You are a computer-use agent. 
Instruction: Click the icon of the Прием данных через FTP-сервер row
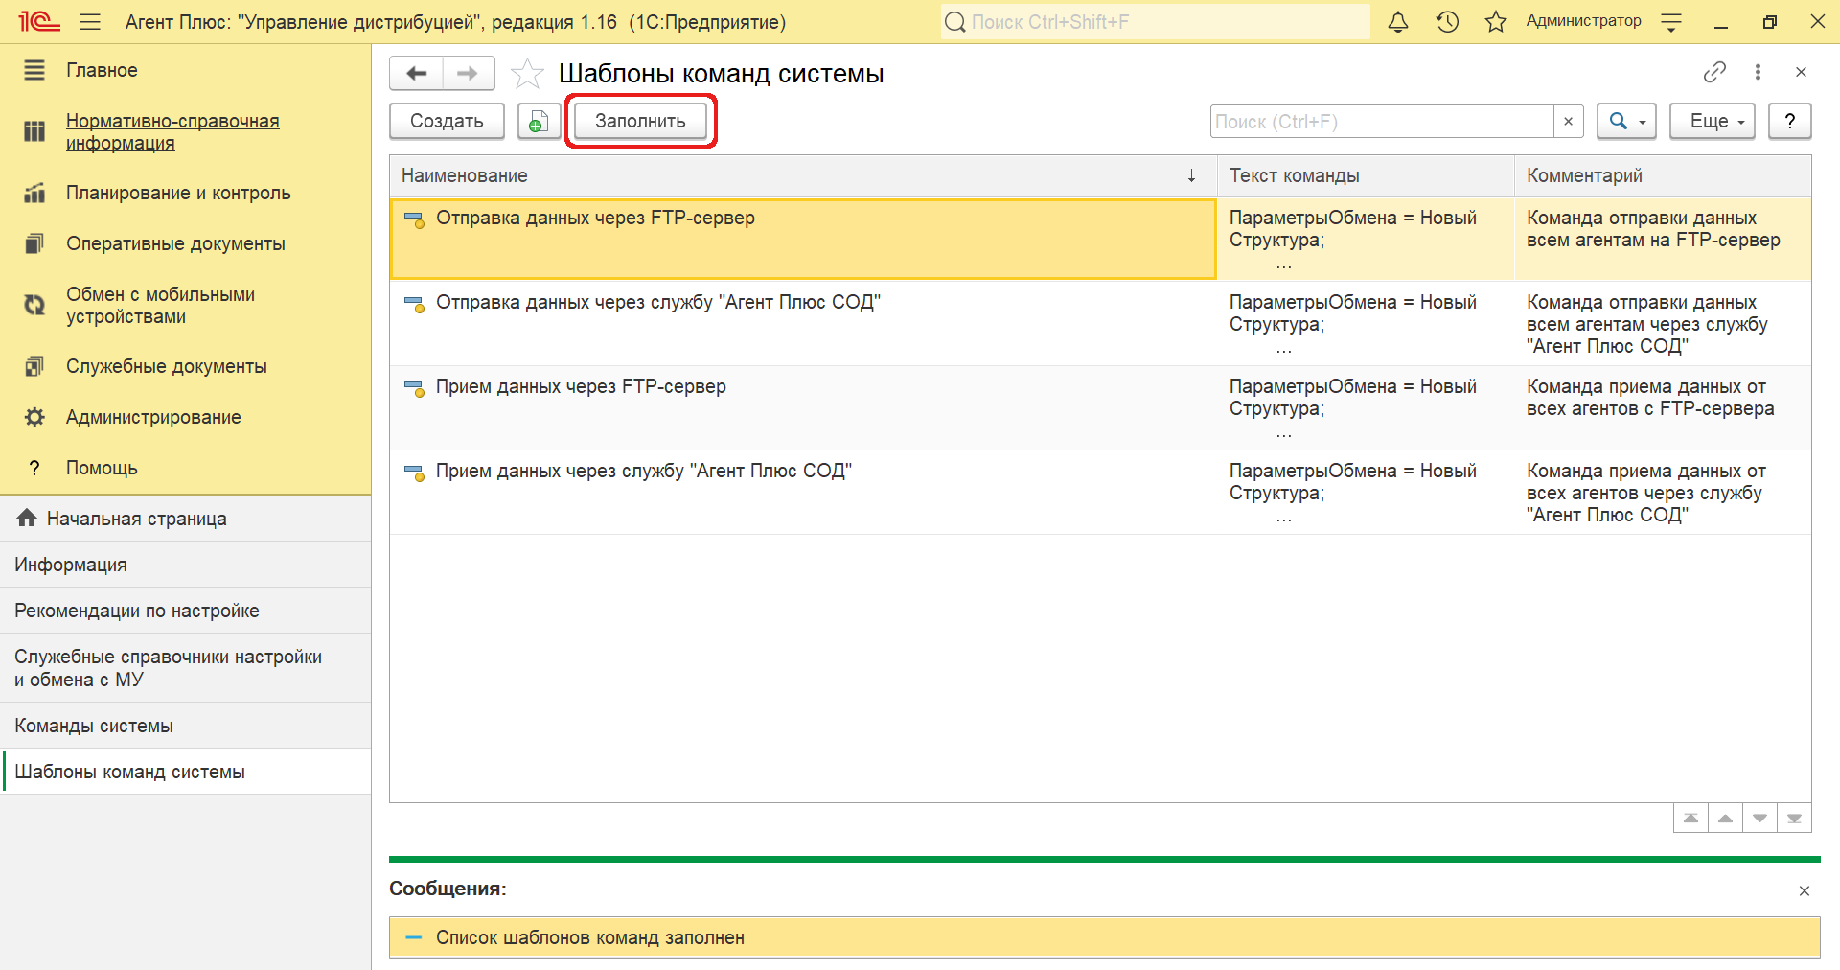(415, 388)
